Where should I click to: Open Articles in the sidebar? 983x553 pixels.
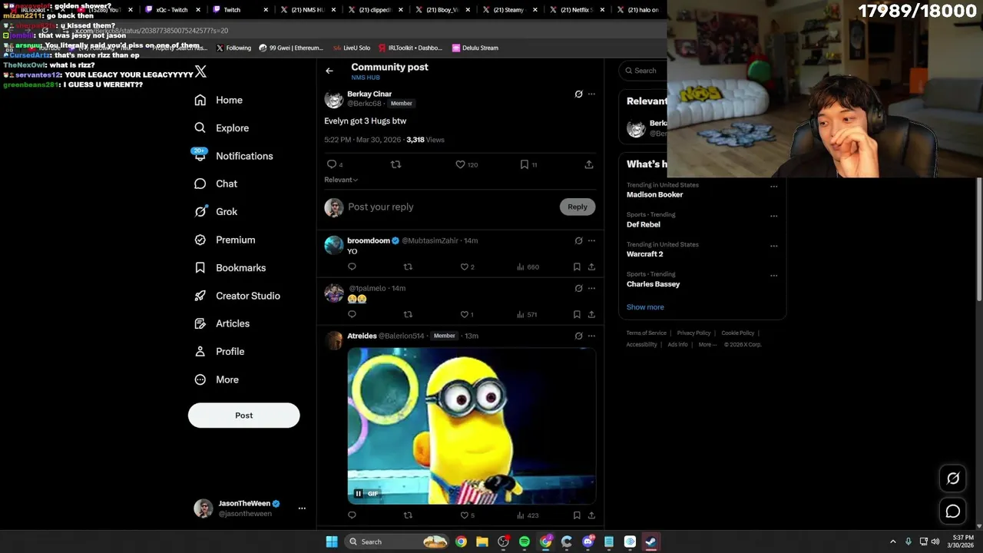[x=222, y=323]
